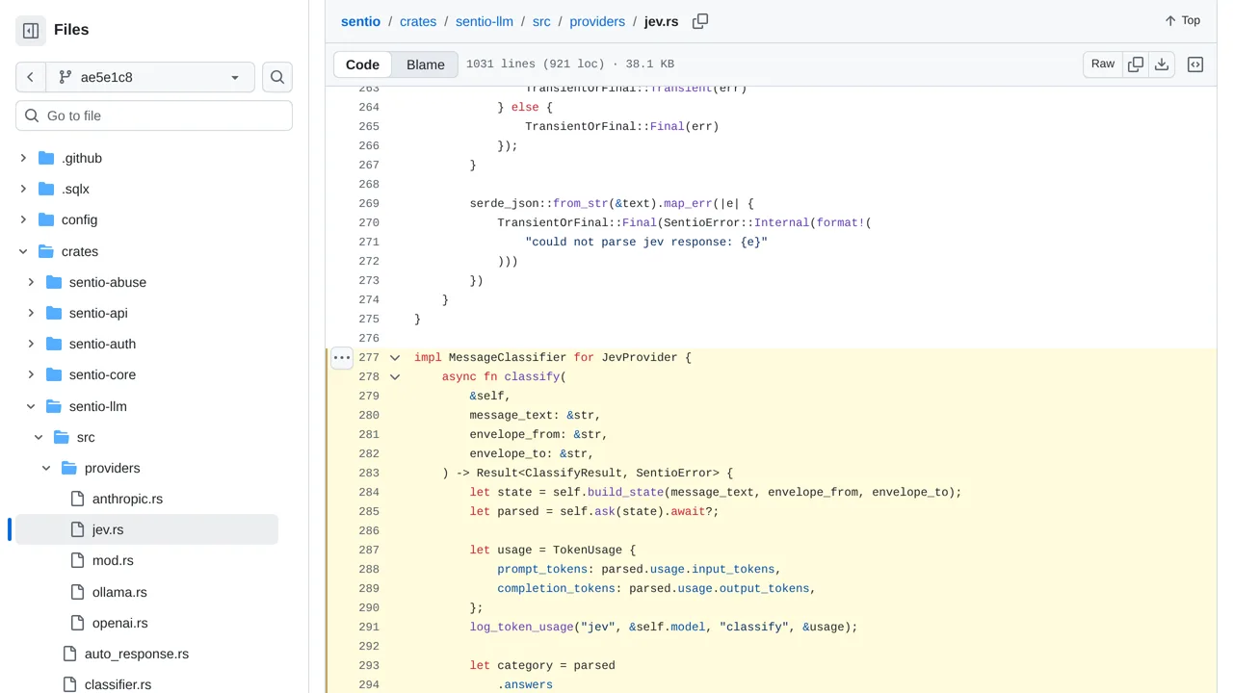The height and width of the screenshot is (693, 1233).
Task: Click line number 284
Action: [x=369, y=492]
